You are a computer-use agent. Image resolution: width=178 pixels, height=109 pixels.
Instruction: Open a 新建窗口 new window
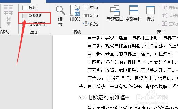[x=115, y=13]
